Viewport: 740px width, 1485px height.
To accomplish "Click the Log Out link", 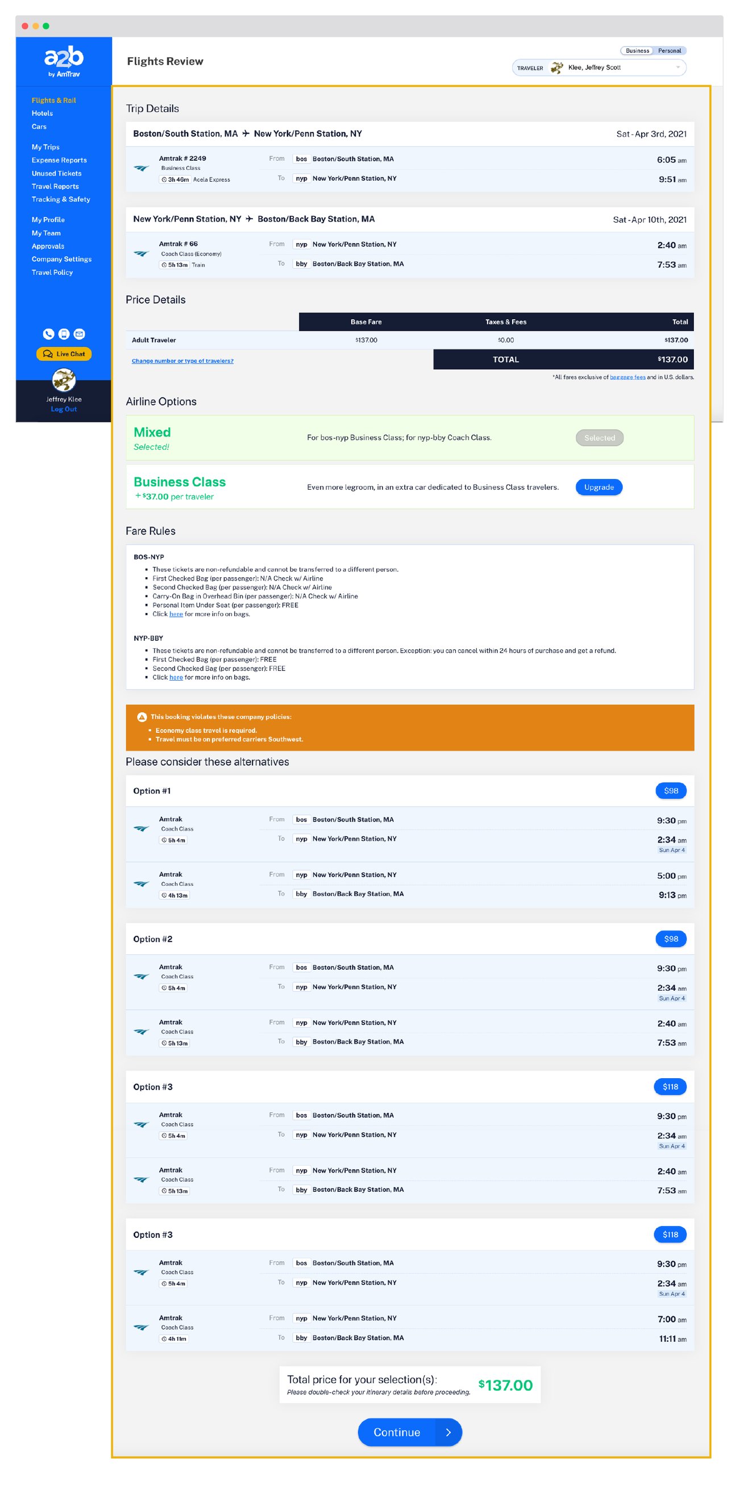I will tap(64, 408).
